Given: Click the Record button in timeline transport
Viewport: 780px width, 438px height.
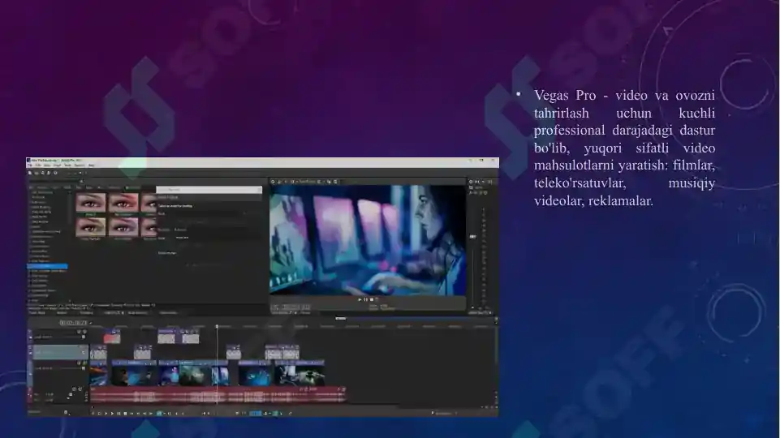Looking at the screenshot, I should pyautogui.click(x=93, y=414).
